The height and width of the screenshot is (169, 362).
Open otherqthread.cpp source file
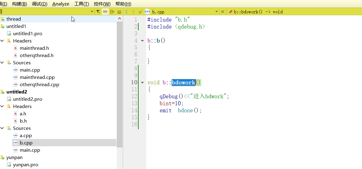(x=39, y=85)
